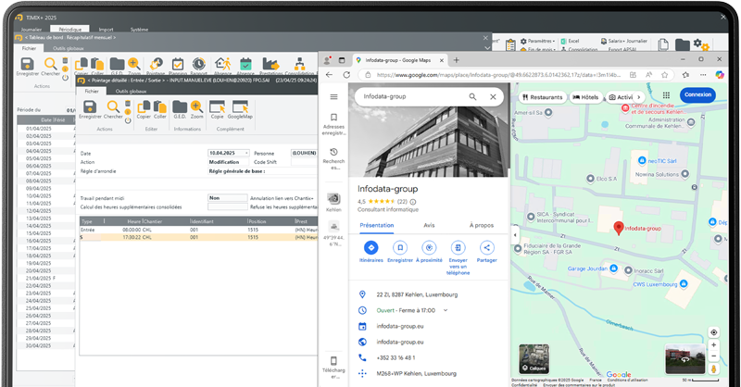
Task: Open the Calques map layers thumbnail
Action: [x=533, y=359]
